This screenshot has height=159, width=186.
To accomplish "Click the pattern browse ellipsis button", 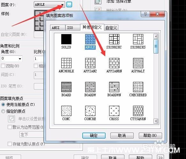I will [x=69, y=5].
